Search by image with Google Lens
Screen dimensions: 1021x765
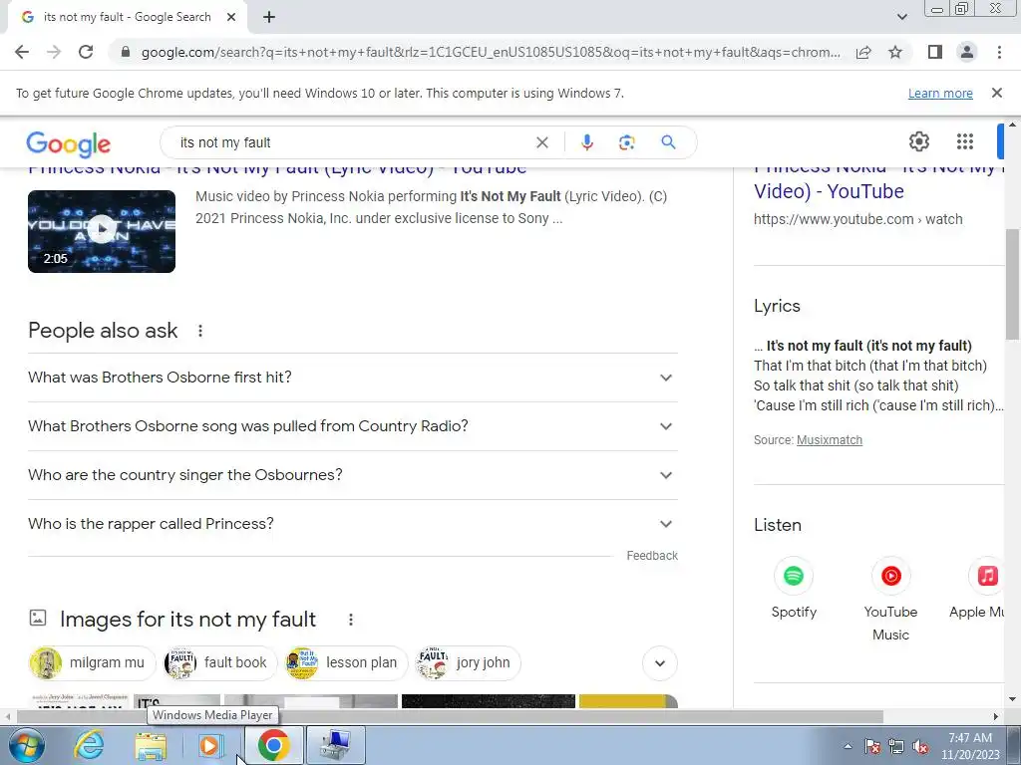click(626, 142)
